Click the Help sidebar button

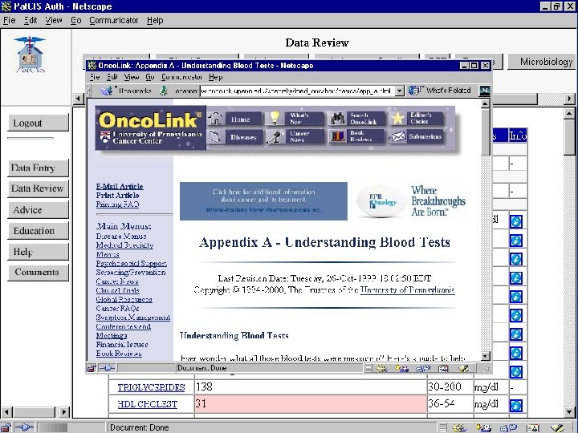38,252
